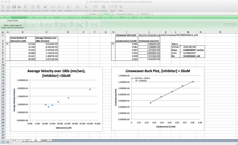Viewport: 238px width, 145px height.
Task: Click the Print icon
Action: (x=19, y=6)
